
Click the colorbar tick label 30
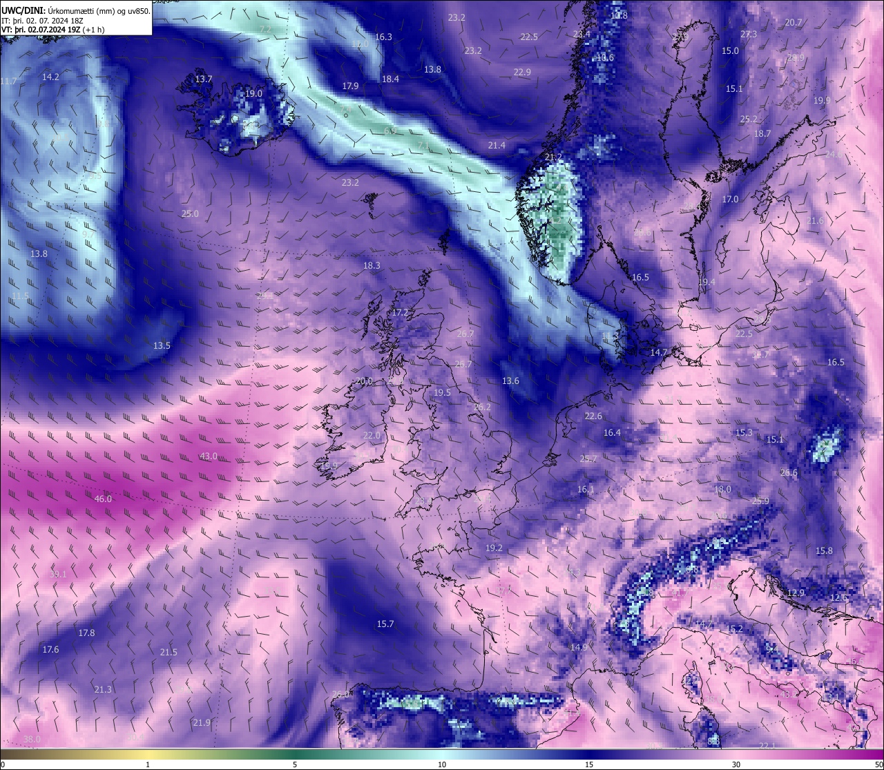(736, 764)
